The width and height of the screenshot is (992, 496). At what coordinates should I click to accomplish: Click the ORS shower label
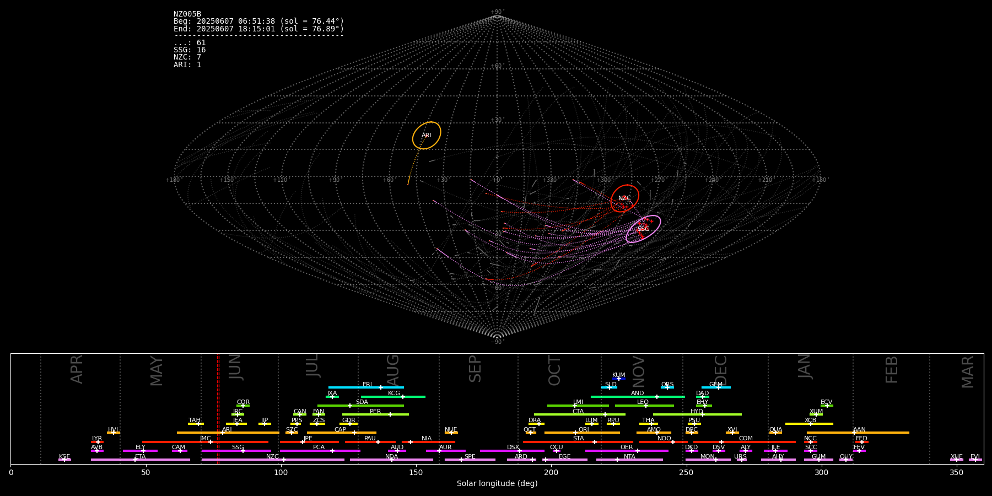(x=667, y=385)
